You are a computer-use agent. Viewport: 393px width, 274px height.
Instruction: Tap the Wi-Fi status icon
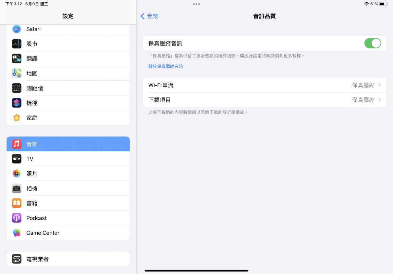(x=366, y=4)
